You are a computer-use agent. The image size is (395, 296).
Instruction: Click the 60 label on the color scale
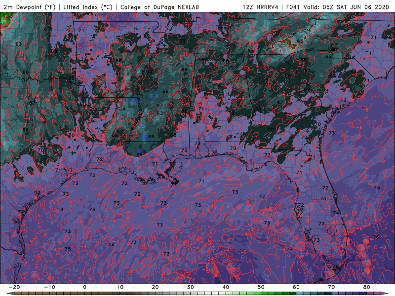pyautogui.click(x=296, y=287)
